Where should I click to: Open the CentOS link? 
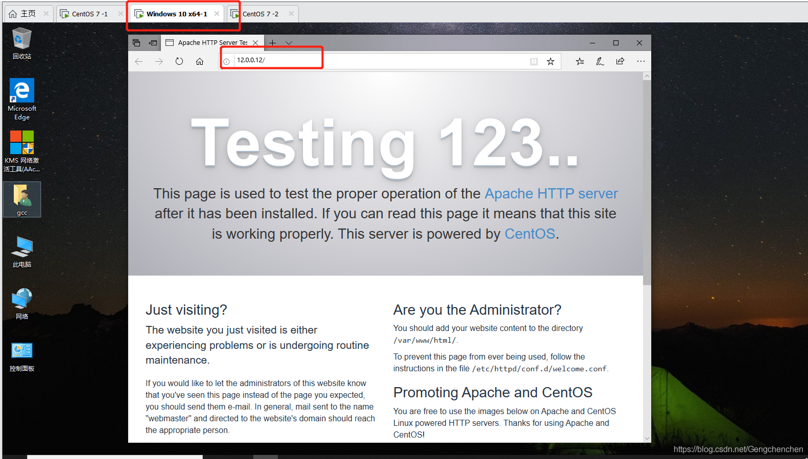point(530,234)
